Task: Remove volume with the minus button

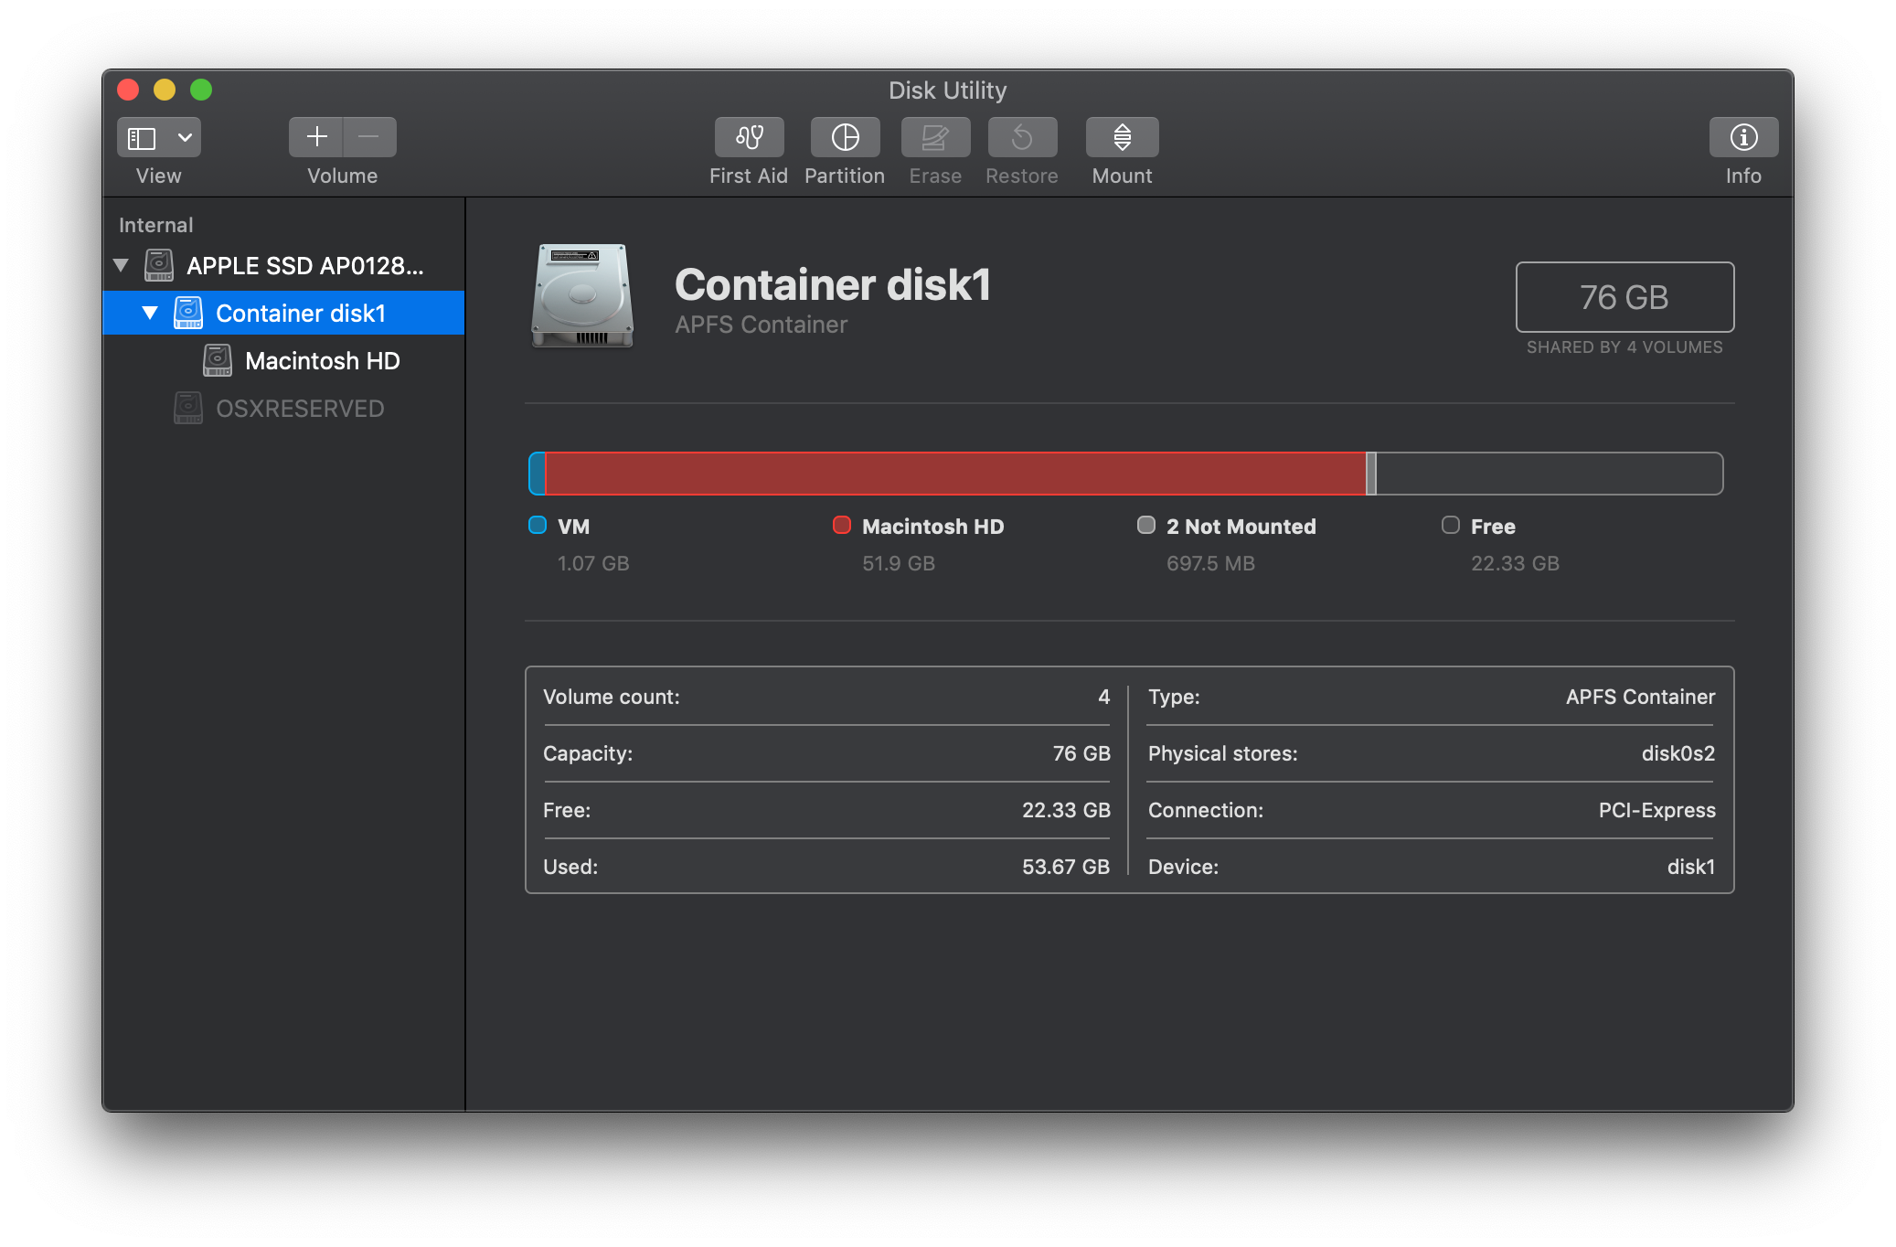Action: point(369,137)
